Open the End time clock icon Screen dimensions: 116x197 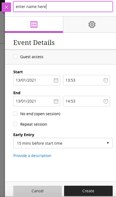[106, 101]
